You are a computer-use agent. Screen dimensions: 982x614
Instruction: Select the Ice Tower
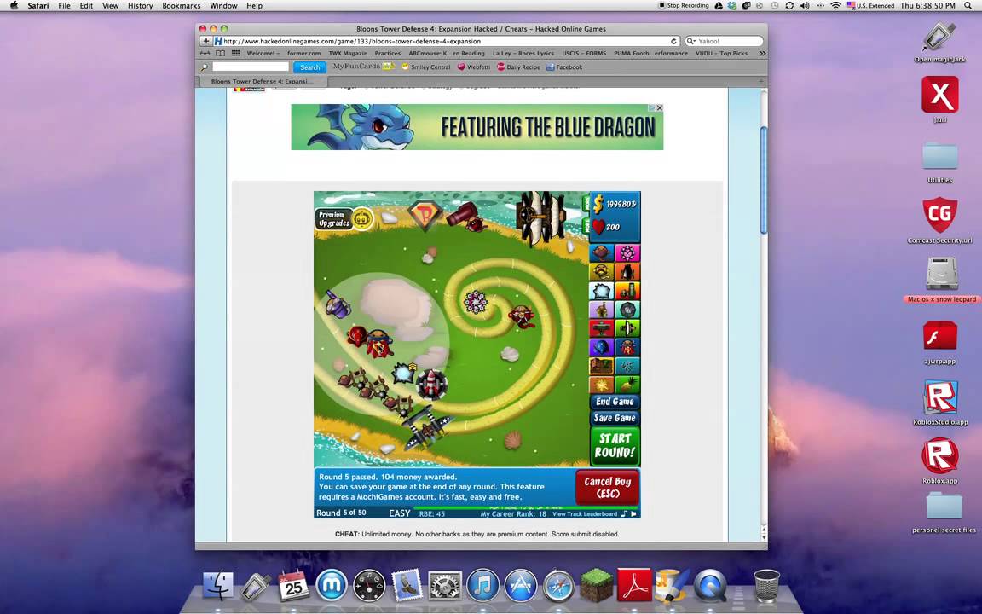click(x=602, y=291)
